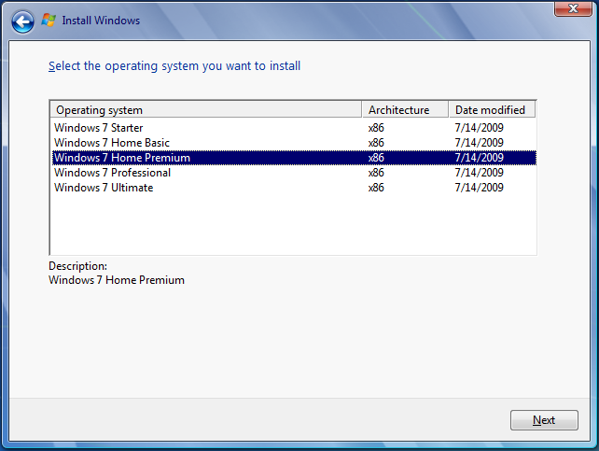Screen dimensions: 599x451
Task: Click the 7/14/2009 date in Professional row
Action: pos(479,173)
